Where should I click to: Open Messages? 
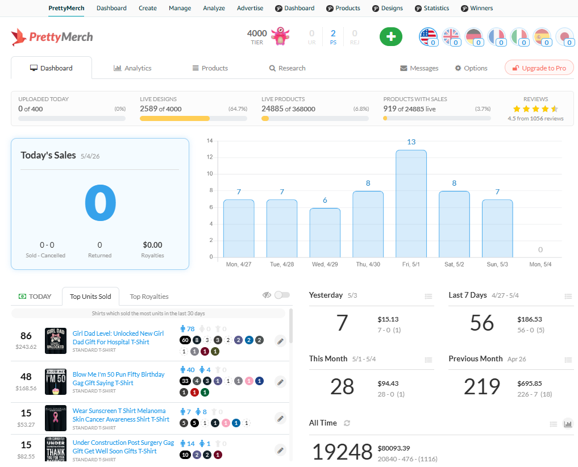point(419,68)
